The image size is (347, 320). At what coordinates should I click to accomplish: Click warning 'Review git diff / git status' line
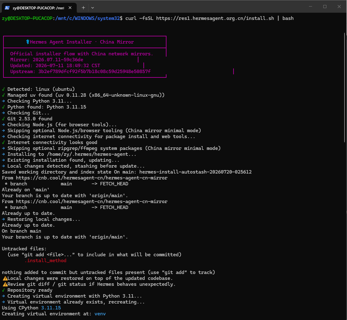coord(89,284)
